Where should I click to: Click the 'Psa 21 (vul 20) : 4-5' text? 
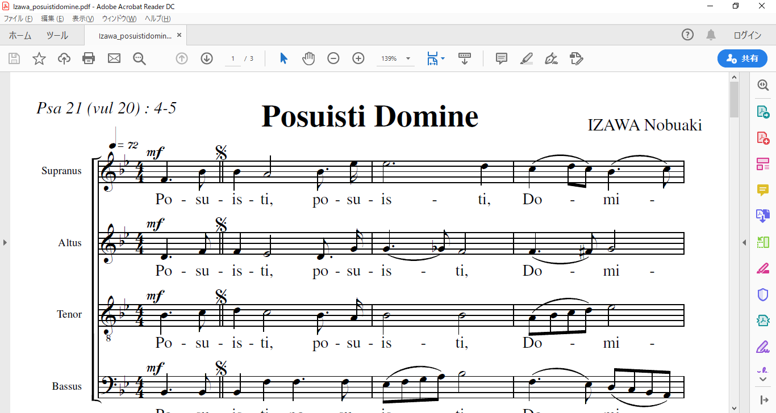tap(106, 108)
